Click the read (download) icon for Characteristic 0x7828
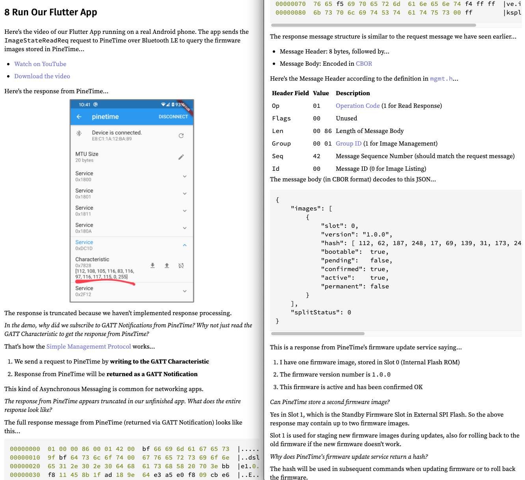The width and height of the screenshot is (525, 480). pyautogui.click(x=153, y=266)
